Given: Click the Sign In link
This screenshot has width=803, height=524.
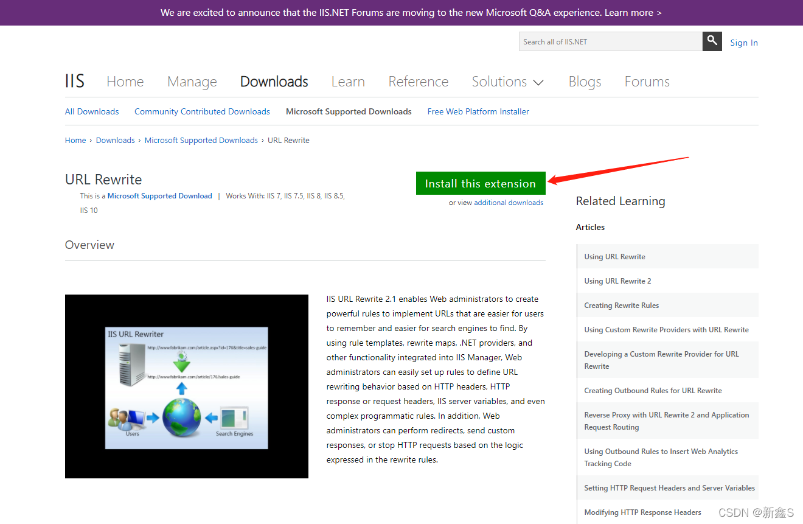Looking at the screenshot, I should point(744,43).
